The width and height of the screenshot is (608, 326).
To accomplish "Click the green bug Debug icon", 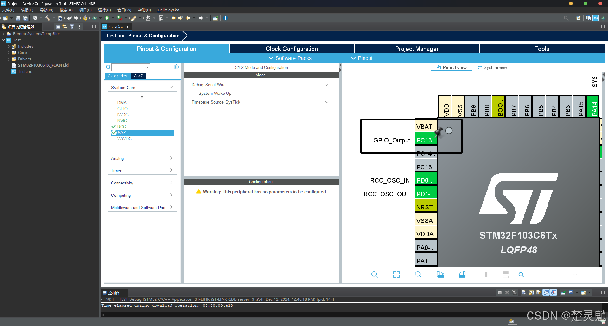I will (x=94, y=18).
